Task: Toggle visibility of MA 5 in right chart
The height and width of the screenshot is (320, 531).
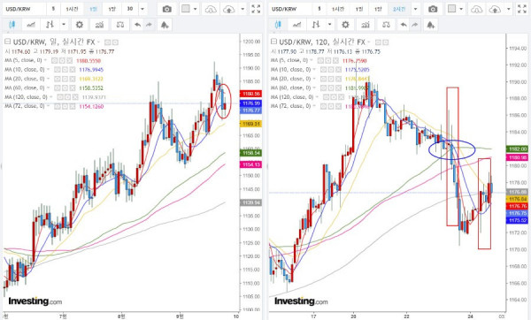Action: click(x=320, y=60)
